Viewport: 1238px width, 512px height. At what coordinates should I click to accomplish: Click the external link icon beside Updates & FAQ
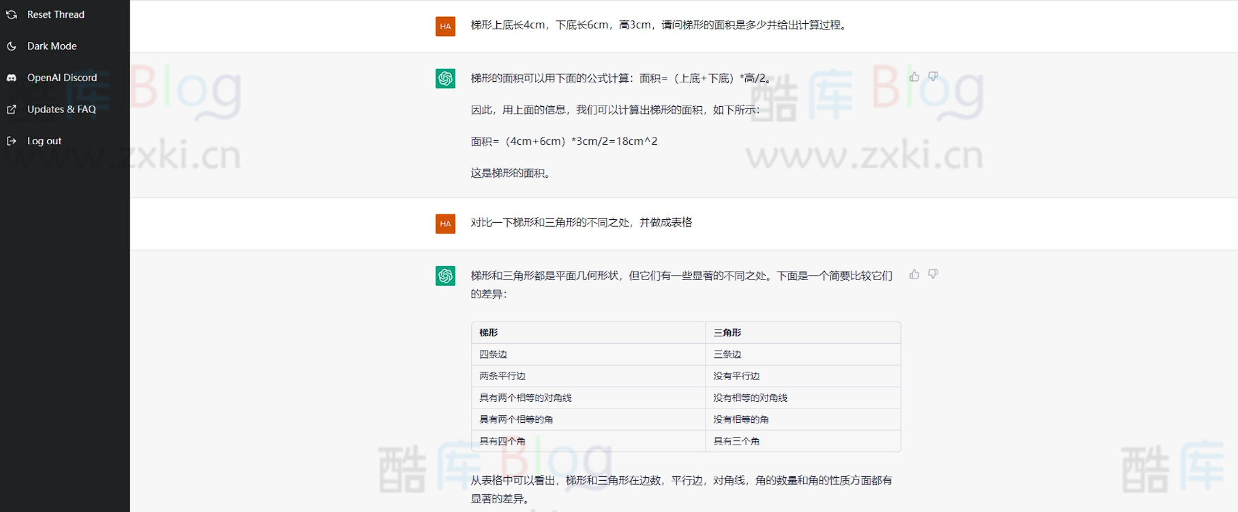12,110
